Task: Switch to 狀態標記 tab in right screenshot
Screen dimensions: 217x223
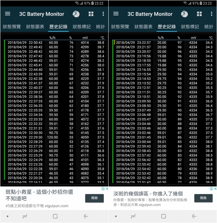Action: pyautogui.click(x=190, y=26)
